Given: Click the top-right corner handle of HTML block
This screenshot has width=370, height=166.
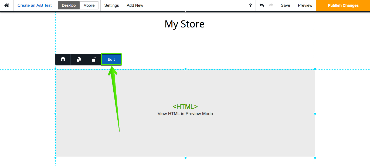Looking at the screenshot, I should (315, 69).
